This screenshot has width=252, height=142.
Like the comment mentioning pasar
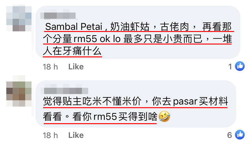coord(76,135)
